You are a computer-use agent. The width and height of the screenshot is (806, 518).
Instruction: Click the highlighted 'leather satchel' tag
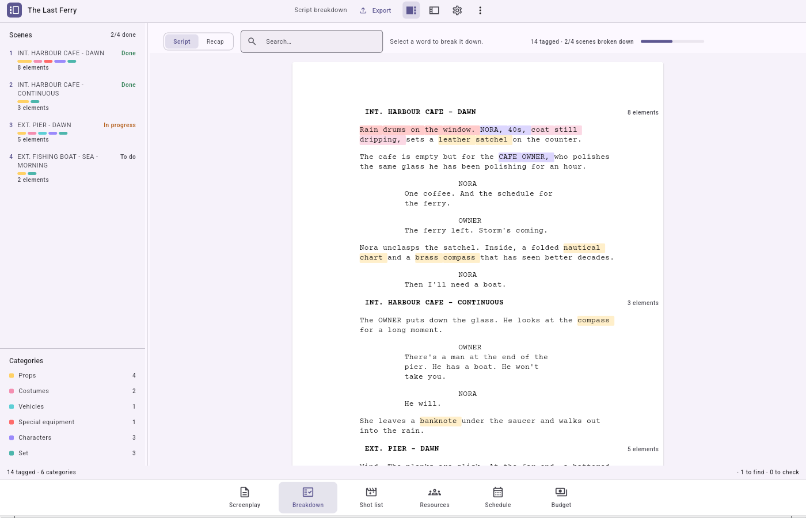[x=474, y=139]
